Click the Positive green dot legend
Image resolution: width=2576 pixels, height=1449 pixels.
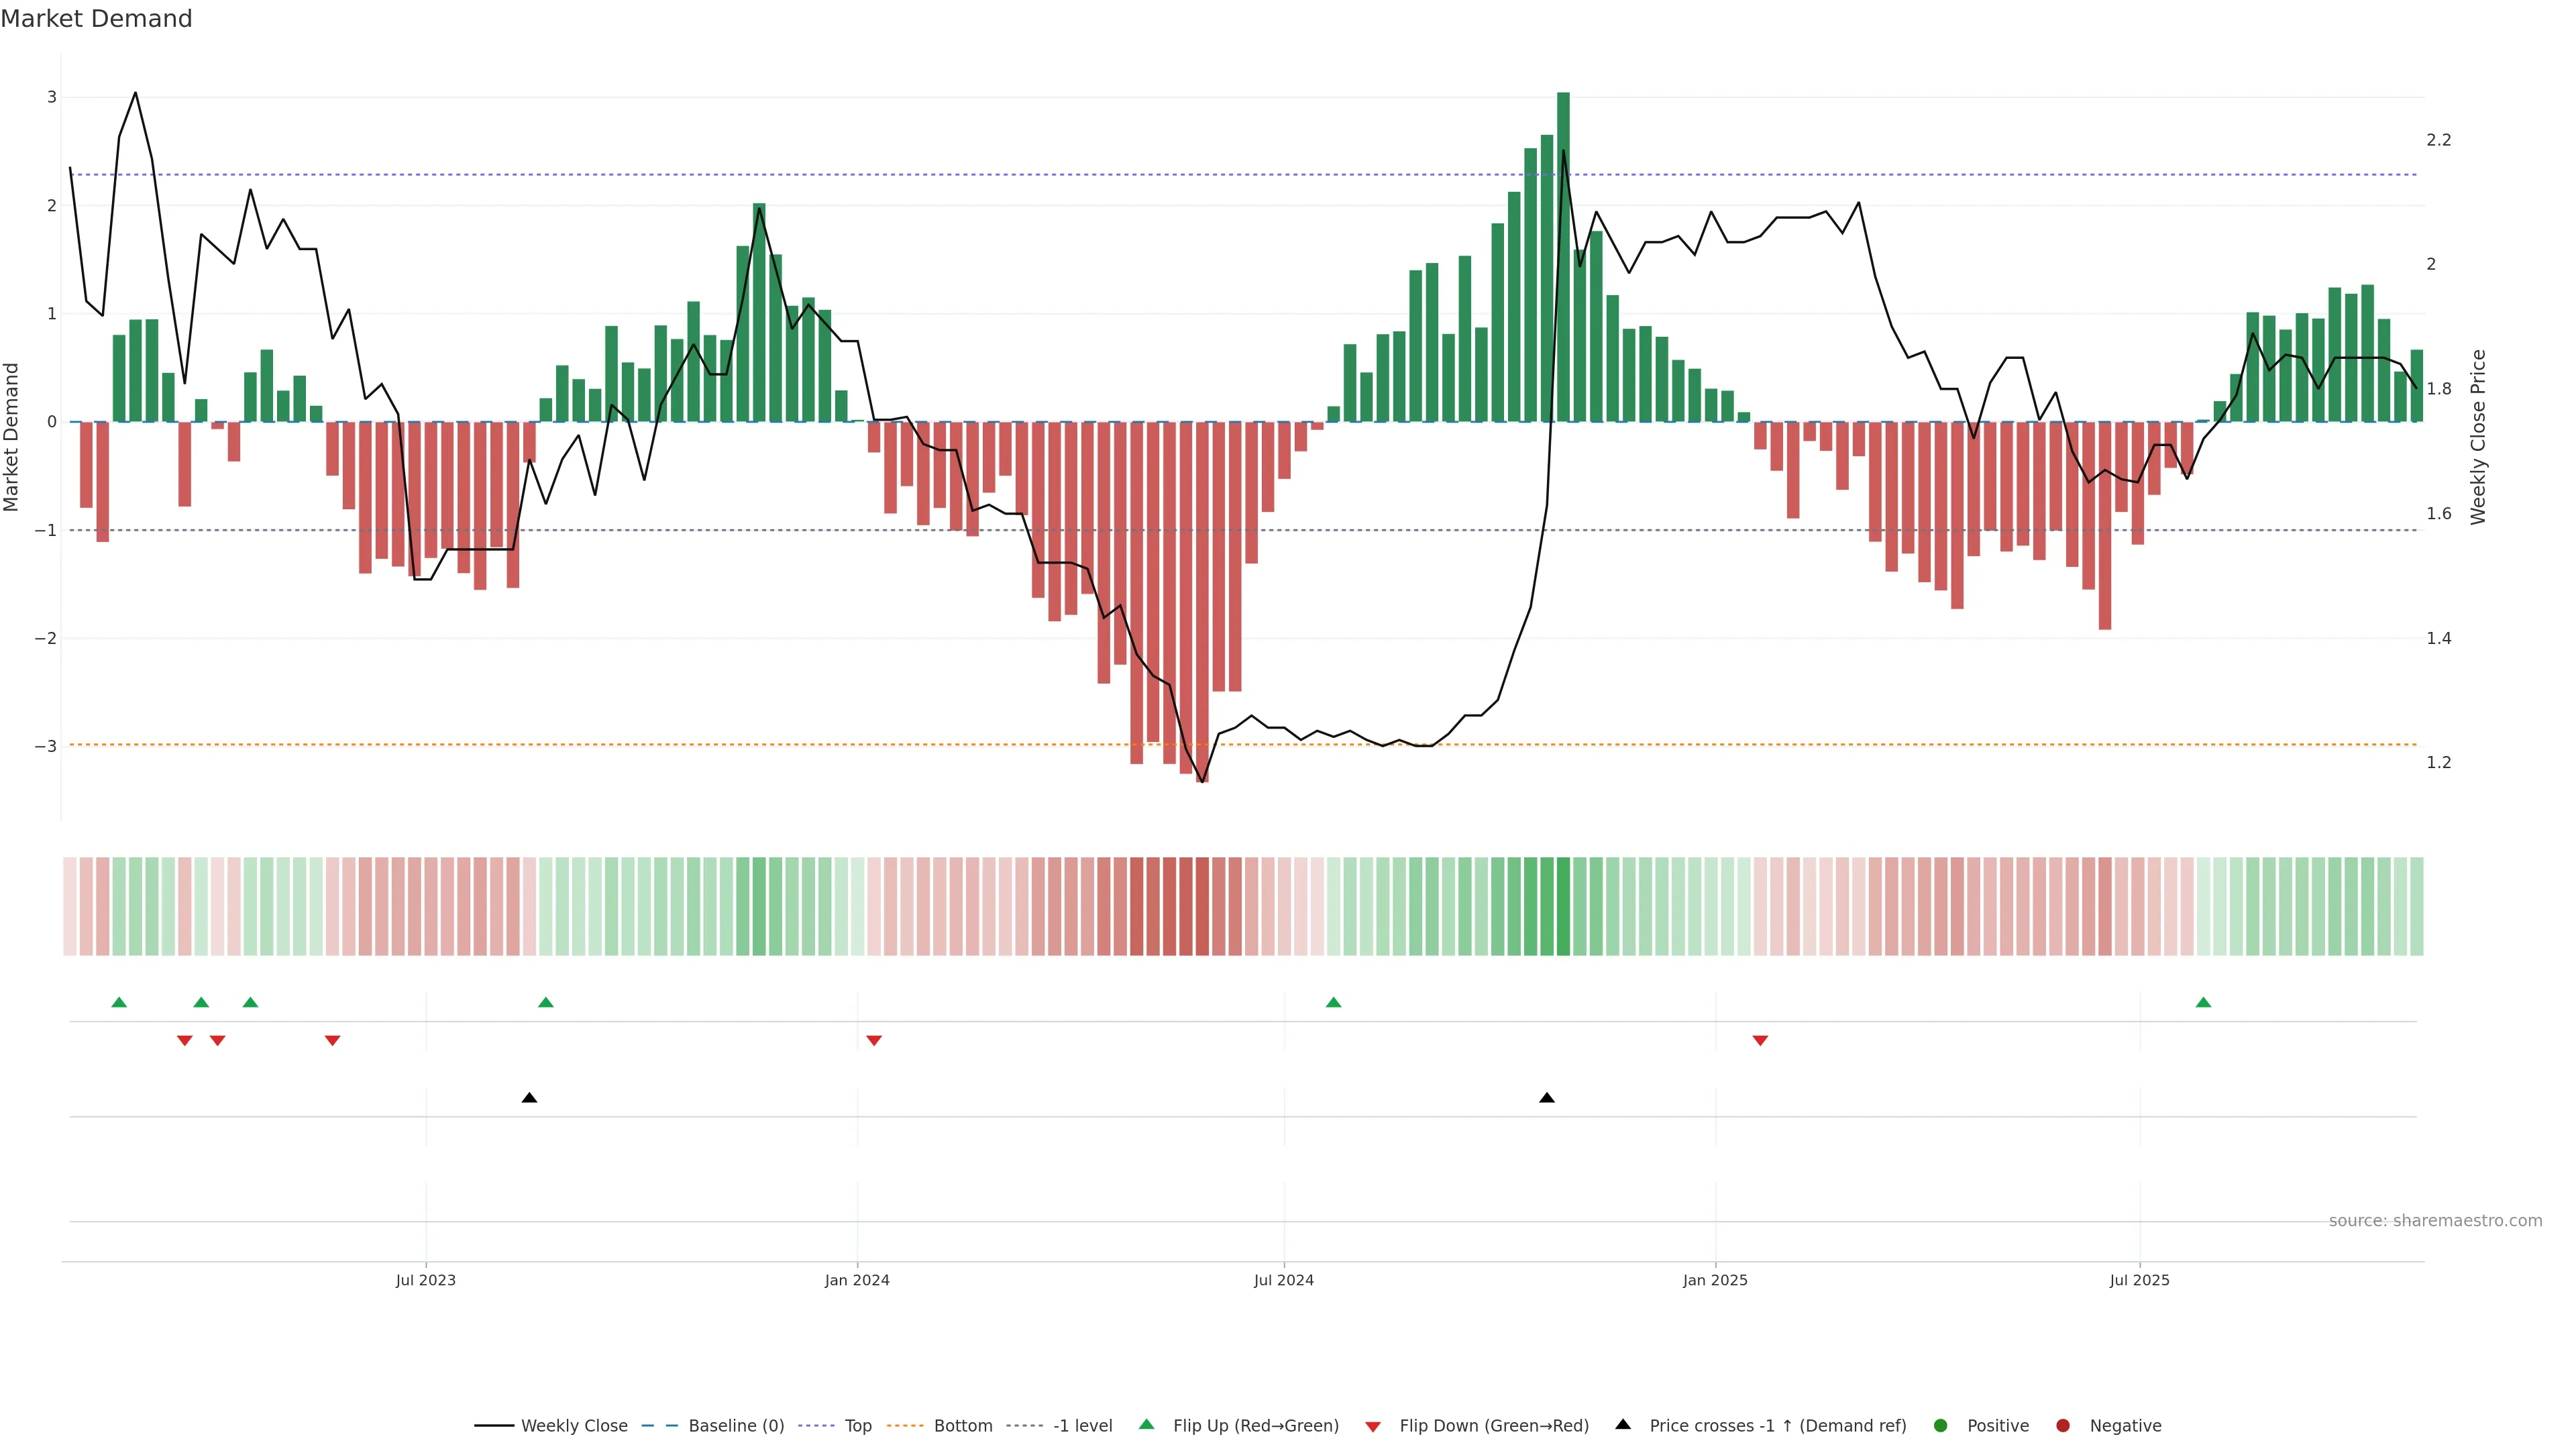(1941, 1425)
